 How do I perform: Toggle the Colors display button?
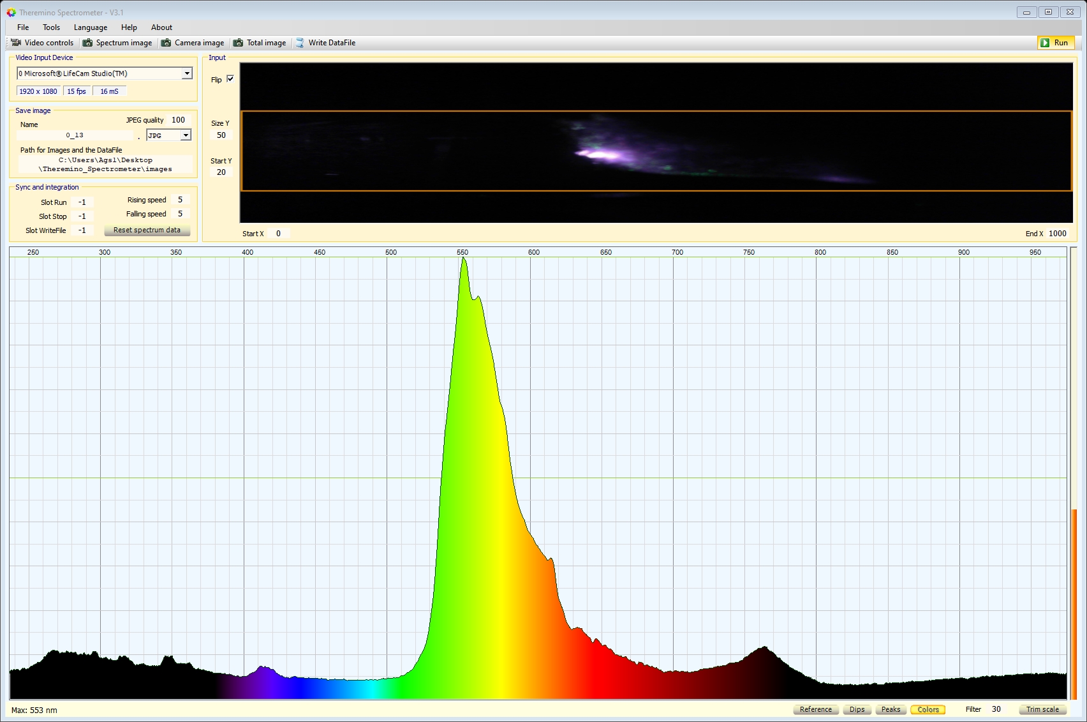tap(928, 709)
